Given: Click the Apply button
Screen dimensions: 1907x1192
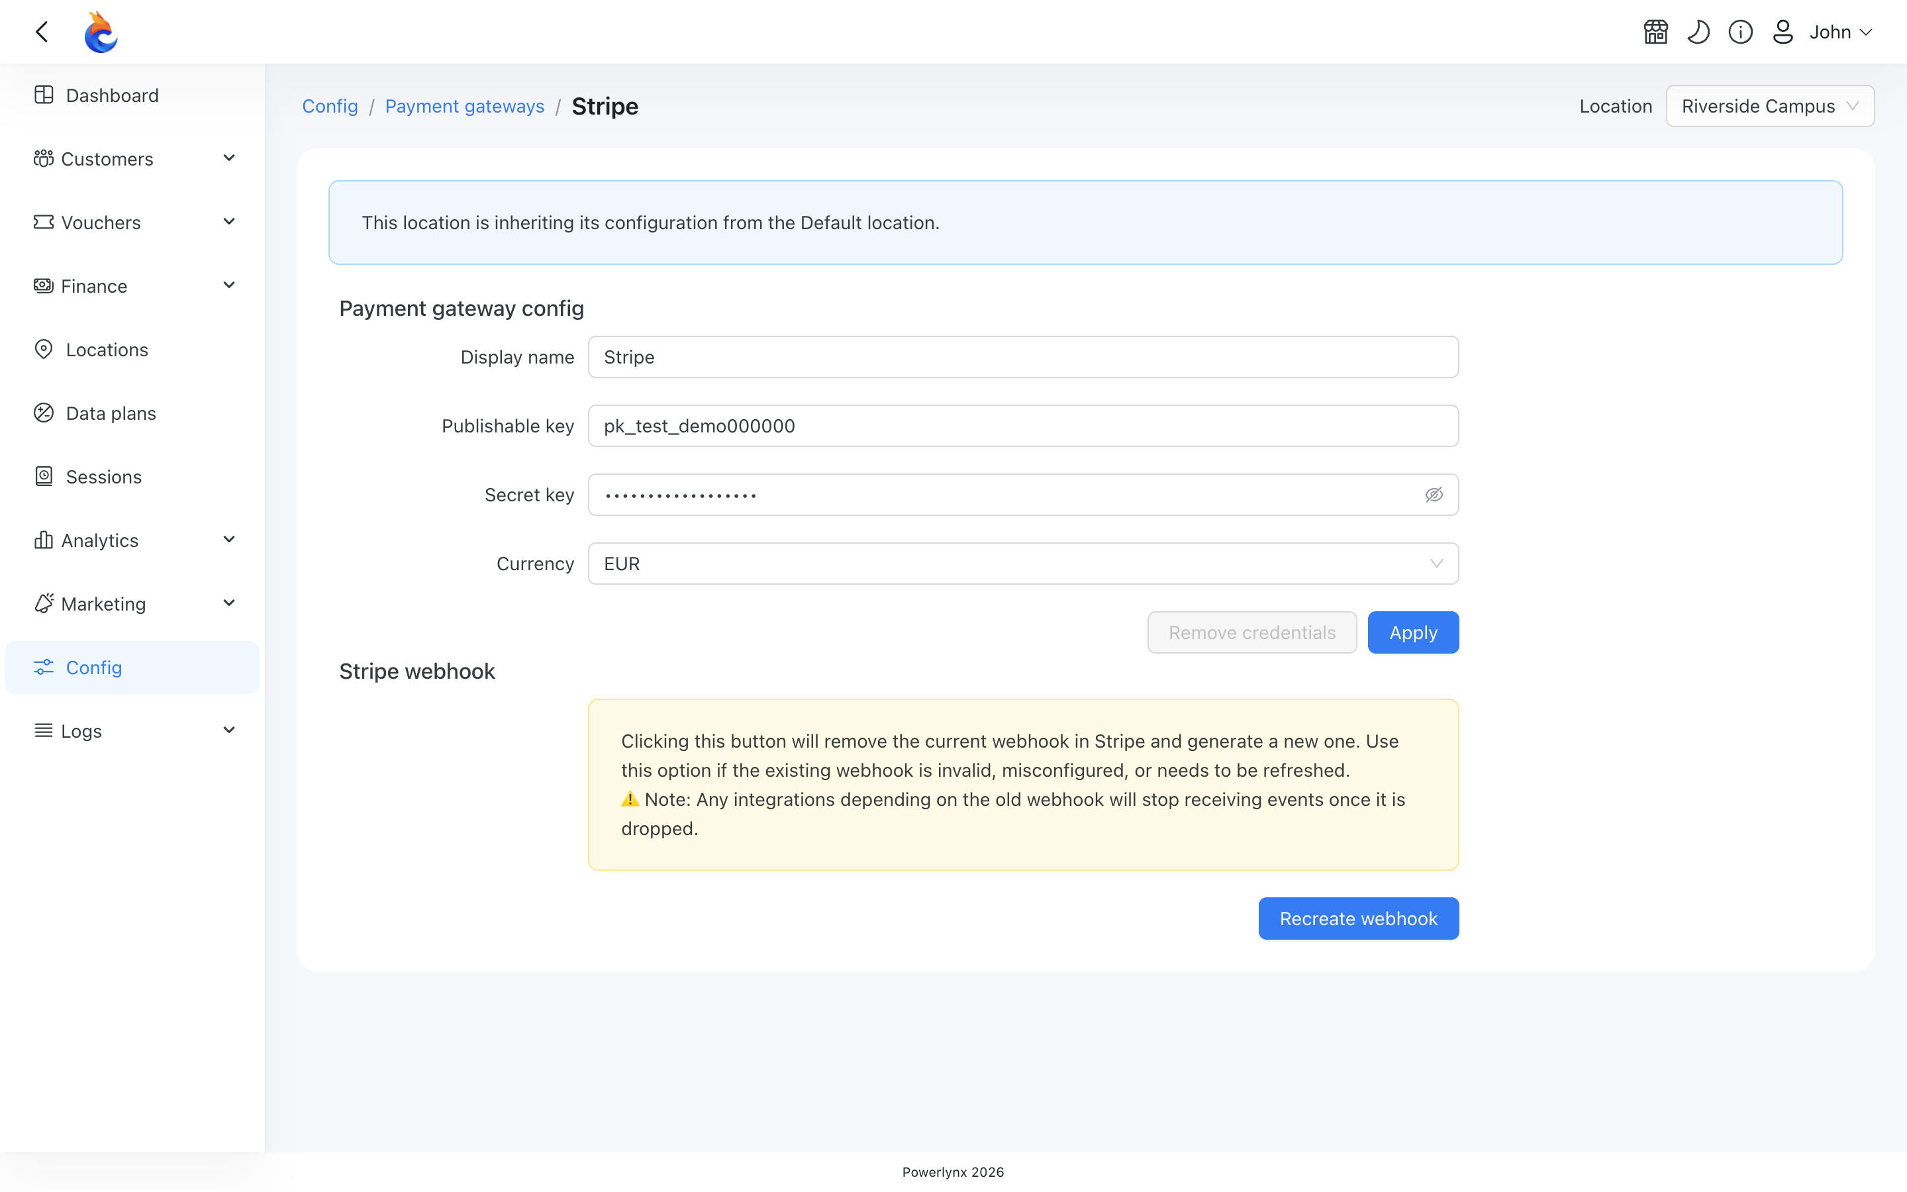Looking at the screenshot, I should pos(1413,632).
